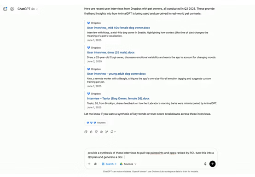Image resolution: width=255 pixels, height=177 pixels.
Task: Toggle the Search option in composer
Action: coord(108,164)
